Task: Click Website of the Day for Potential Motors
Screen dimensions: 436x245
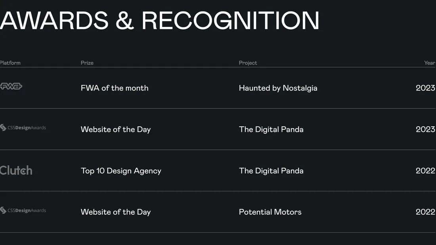Action: point(116,212)
